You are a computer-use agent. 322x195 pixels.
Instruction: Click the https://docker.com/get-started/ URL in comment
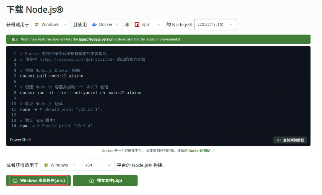pos(77,59)
